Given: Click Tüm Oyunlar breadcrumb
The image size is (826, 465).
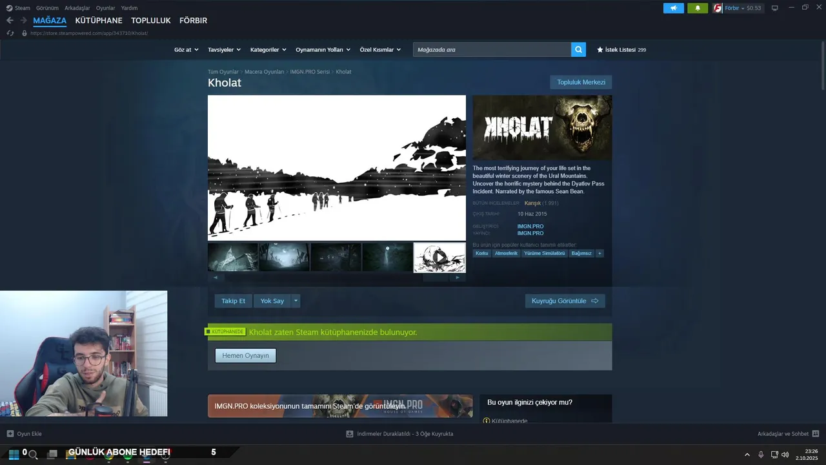Looking at the screenshot, I should 223,72.
